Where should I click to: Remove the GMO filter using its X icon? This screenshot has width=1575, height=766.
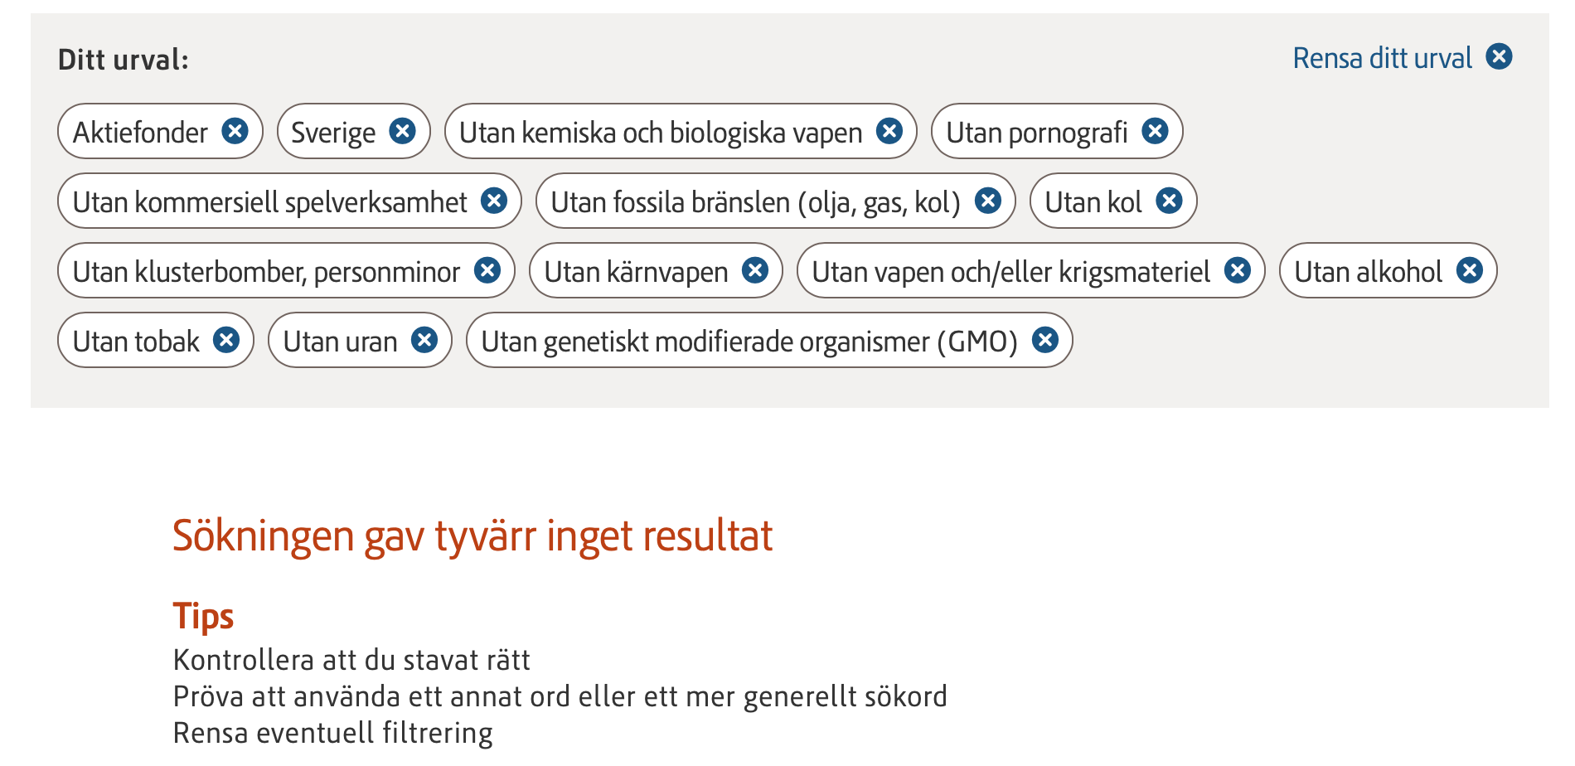click(1045, 340)
